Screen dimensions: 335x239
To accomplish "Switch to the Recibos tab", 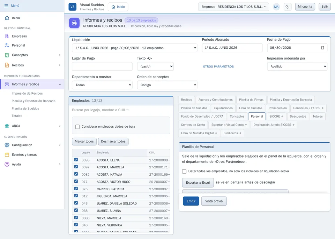I will [x=186, y=100].
